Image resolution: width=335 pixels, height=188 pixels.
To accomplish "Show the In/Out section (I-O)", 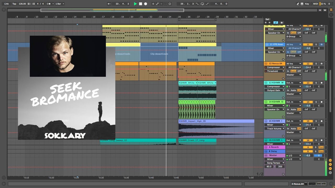I will (x=330, y=160).
